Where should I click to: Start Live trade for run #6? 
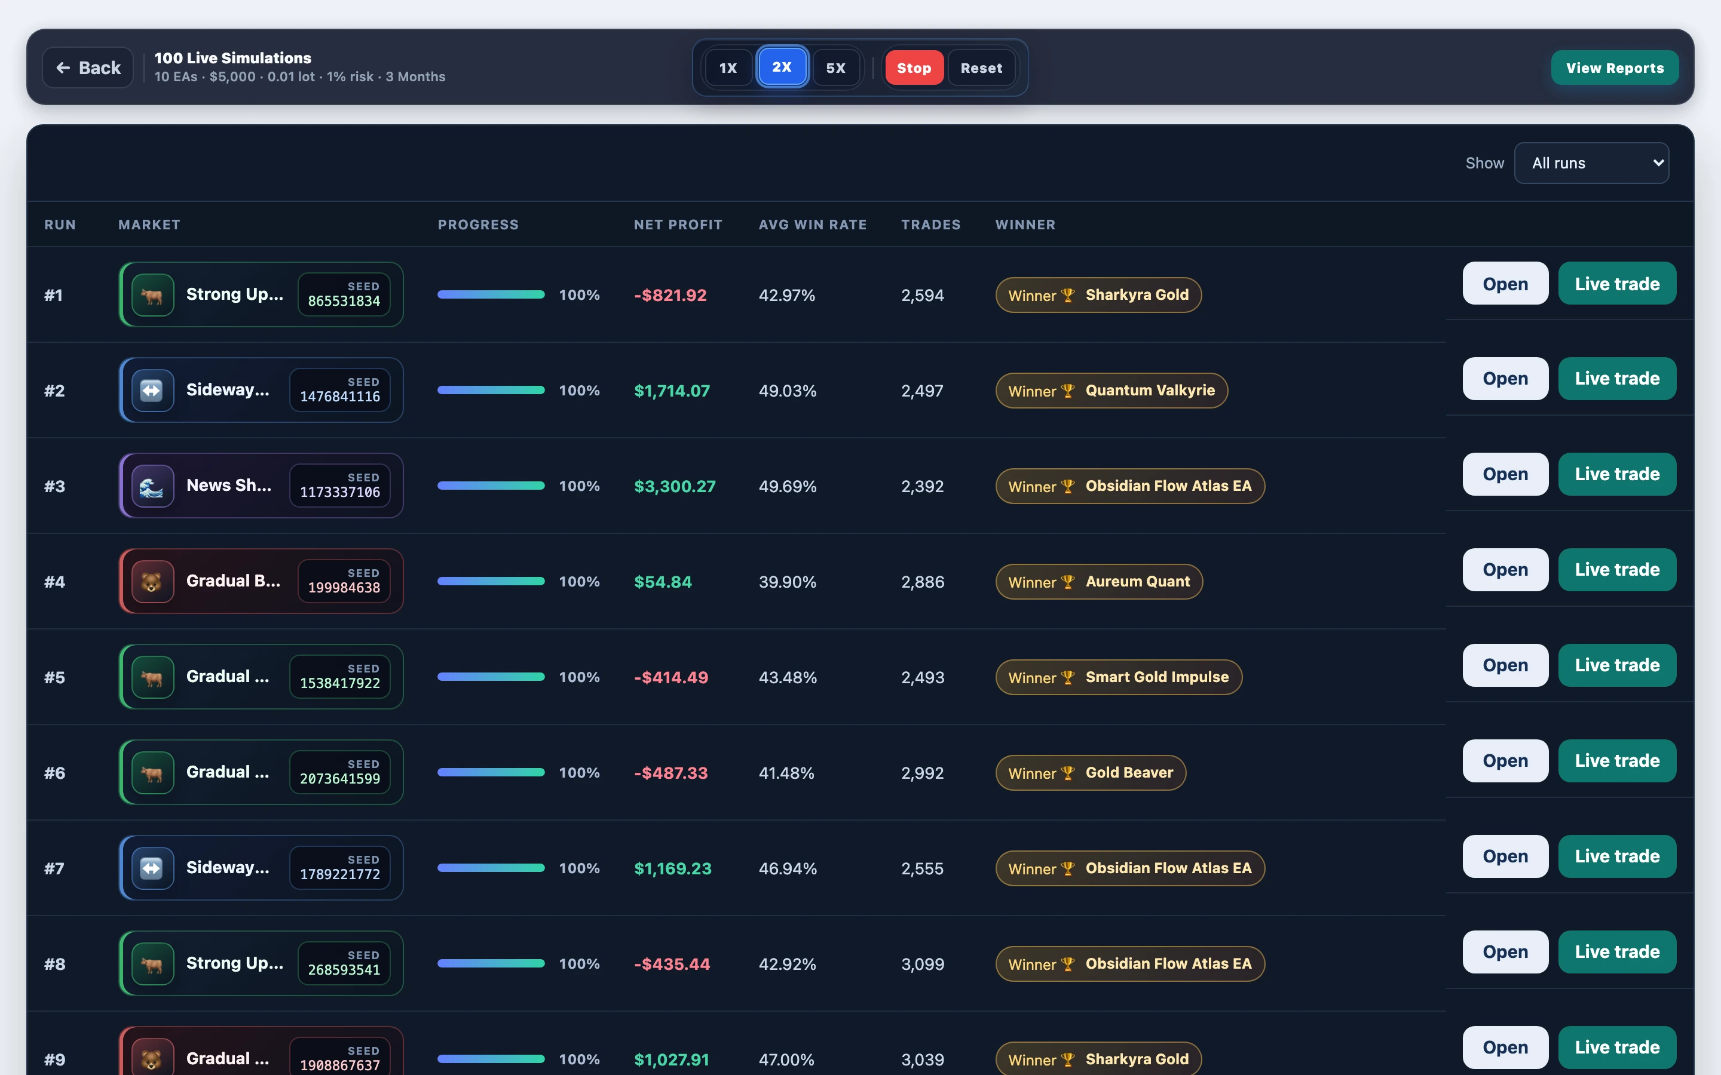(1616, 761)
